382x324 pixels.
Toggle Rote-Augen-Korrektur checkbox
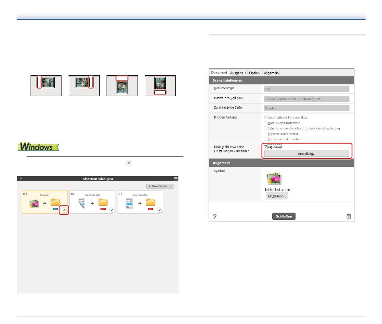265,123
